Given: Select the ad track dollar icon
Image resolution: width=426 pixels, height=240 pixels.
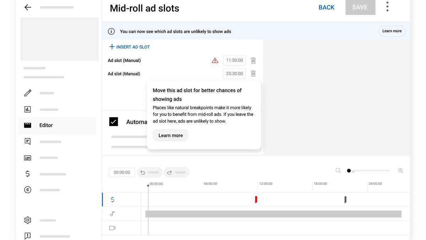Looking at the screenshot, I should [113, 200].
